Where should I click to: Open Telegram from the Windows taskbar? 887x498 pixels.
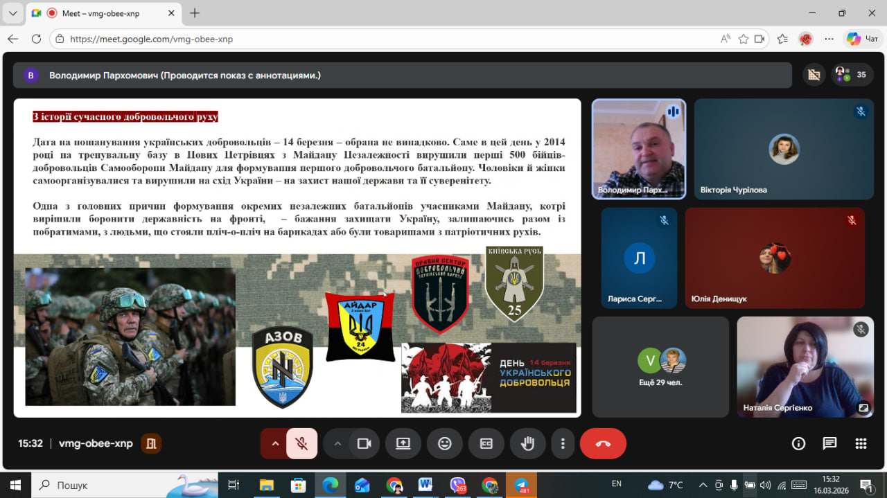(520, 485)
